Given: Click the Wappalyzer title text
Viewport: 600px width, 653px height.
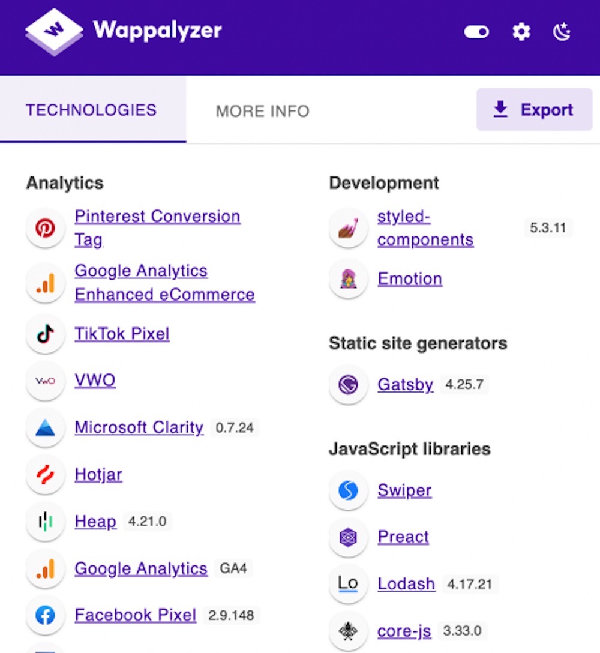Looking at the screenshot, I should (157, 30).
